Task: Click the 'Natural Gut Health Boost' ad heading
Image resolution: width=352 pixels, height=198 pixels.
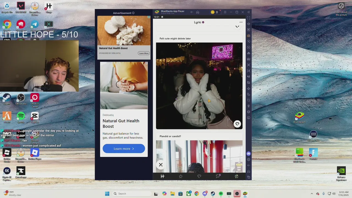Action: point(121,123)
